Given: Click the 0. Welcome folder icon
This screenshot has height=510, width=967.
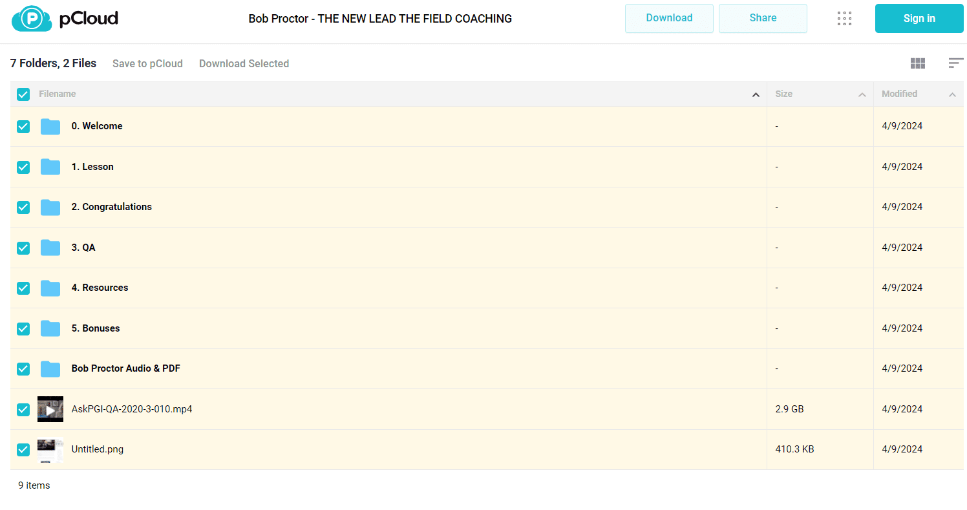Looking at the screenshot, I should 50,127.
